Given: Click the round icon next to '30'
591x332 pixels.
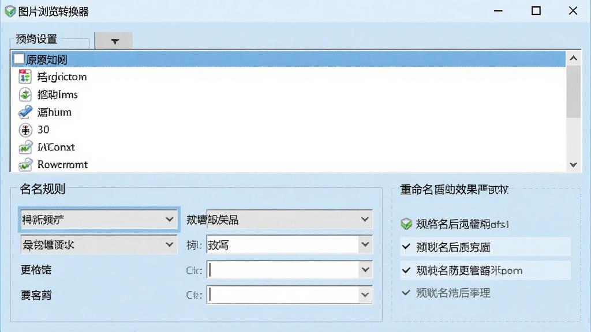Looking at the screenshot, I should (x=25, y=130).
